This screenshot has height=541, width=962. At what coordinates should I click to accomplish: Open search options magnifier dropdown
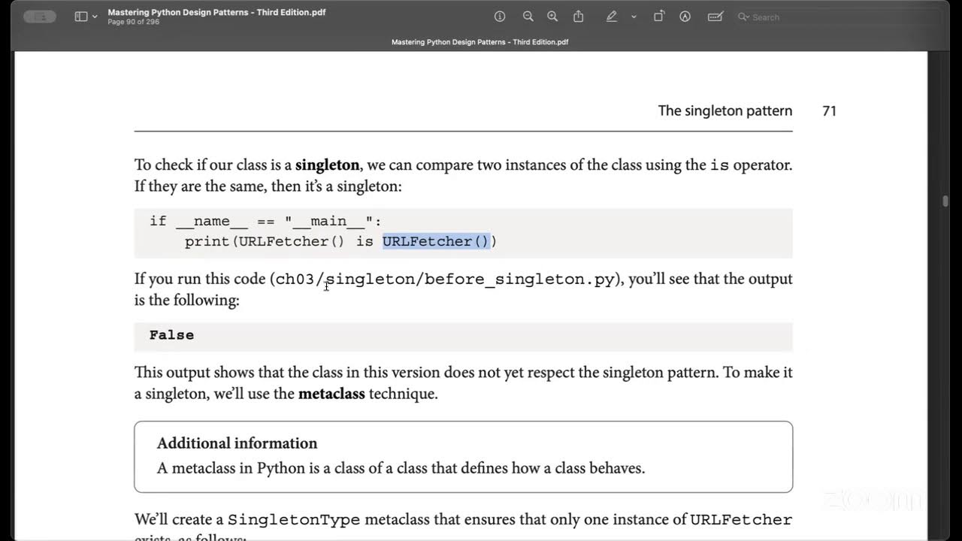tap(743, 17)
